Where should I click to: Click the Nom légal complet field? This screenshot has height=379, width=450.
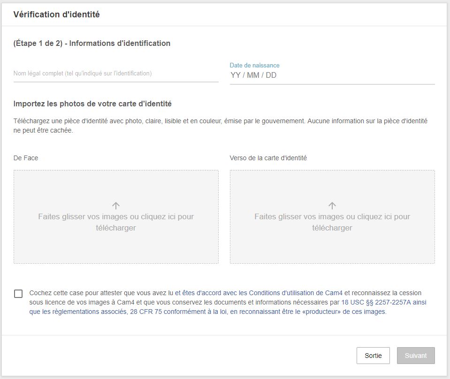[x=116, y=74]
